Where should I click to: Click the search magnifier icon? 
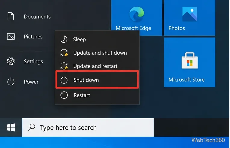click(x=31, y=127)
